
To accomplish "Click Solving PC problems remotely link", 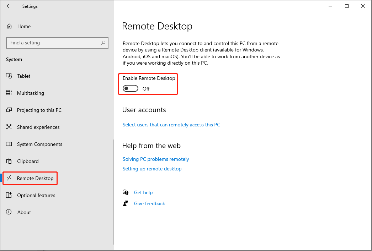I will (156, 159).
